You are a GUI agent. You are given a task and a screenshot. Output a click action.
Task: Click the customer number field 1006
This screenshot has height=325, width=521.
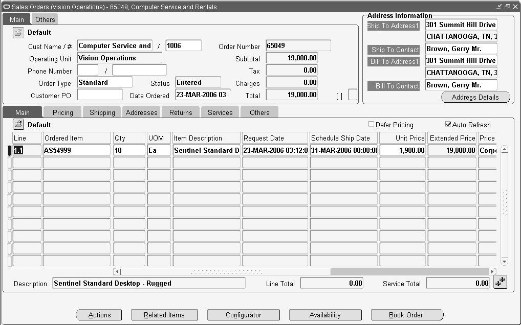(x=183, y=45)
